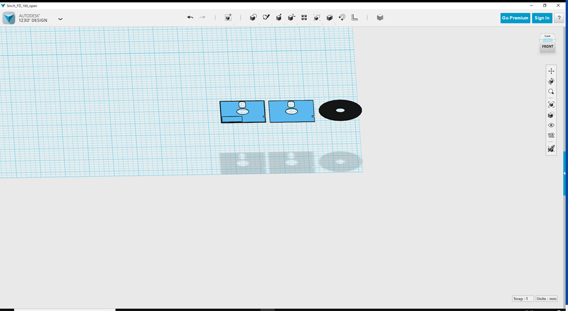Open the Transform tool
This screenshot has width=568, height=311.
228,18
